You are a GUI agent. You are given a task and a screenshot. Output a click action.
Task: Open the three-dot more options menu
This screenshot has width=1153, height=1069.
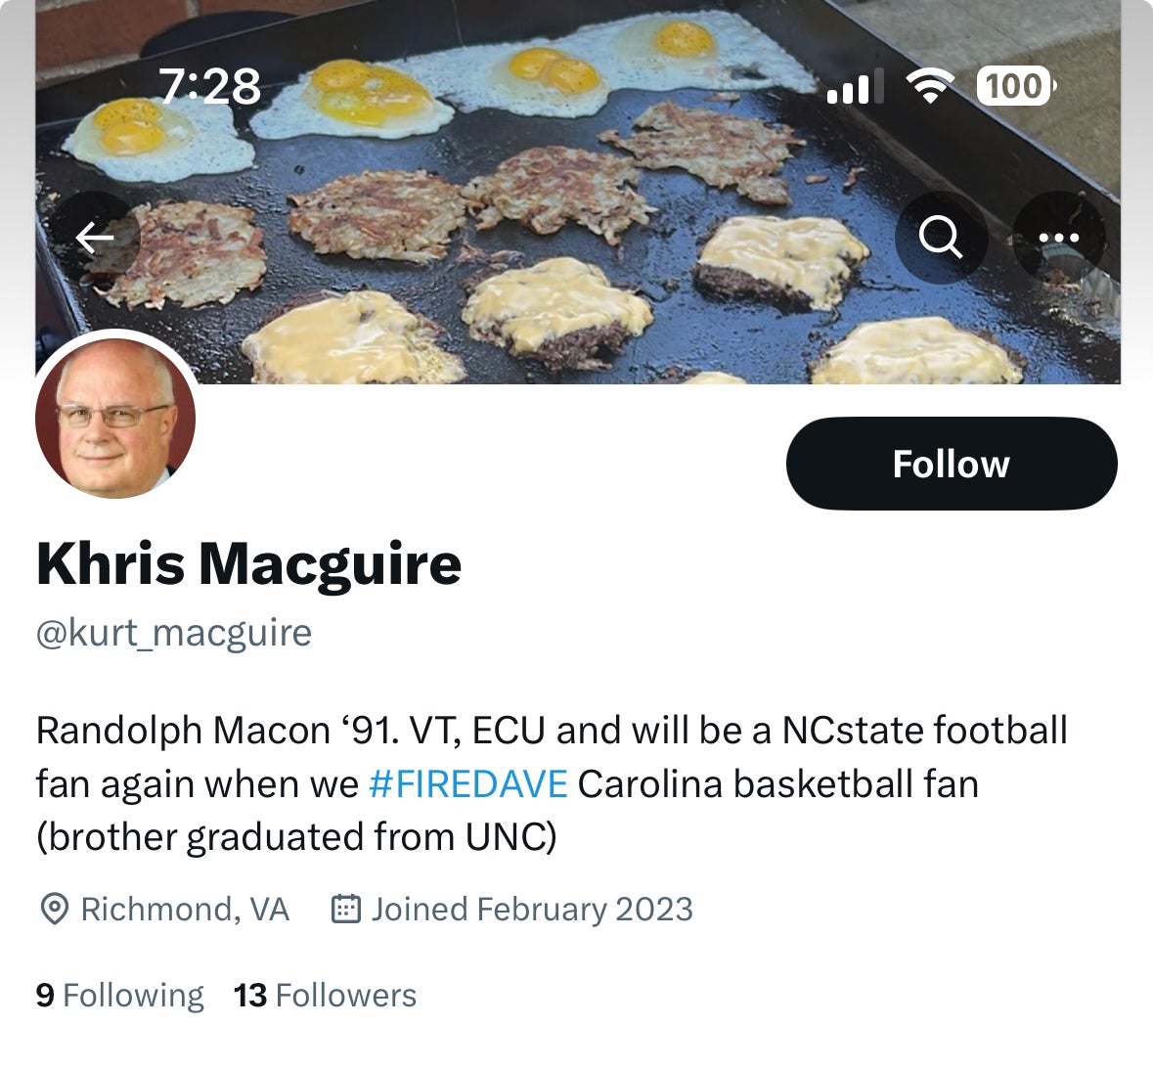coord(1059,238)
